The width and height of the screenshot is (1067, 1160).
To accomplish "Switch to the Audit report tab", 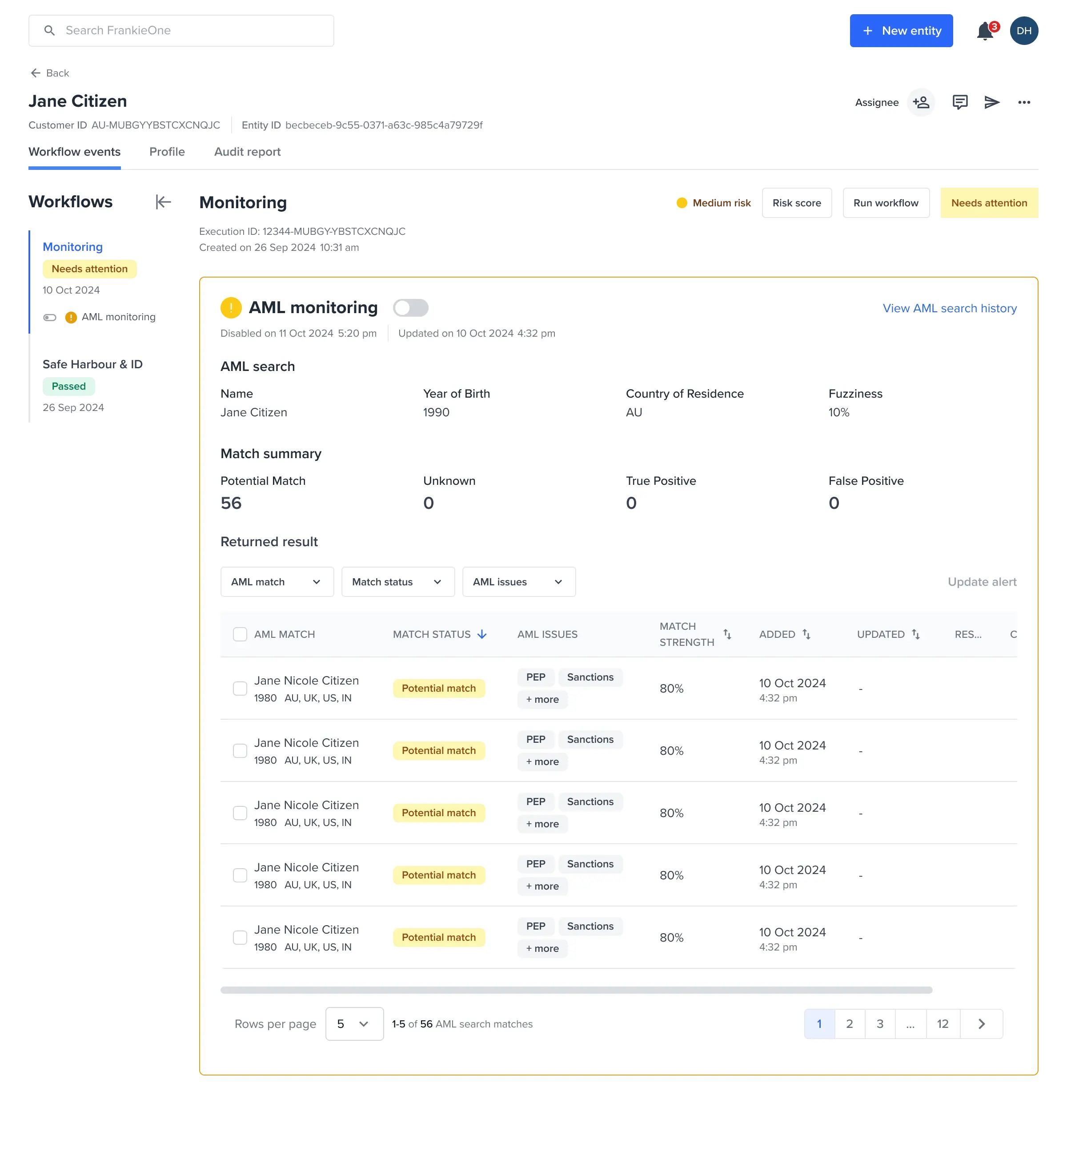I will [x=247, y=152].
